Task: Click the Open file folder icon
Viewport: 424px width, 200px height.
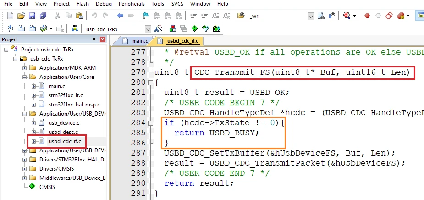Action: pos(21,16)
